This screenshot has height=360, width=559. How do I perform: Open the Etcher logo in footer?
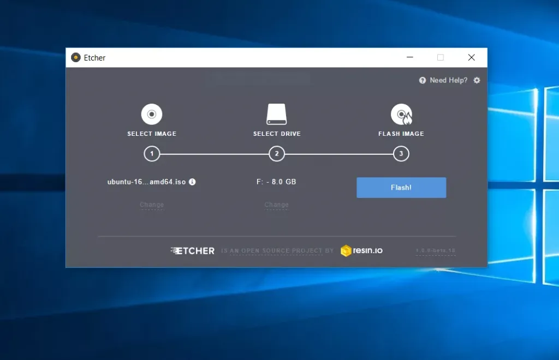(193, 251)
